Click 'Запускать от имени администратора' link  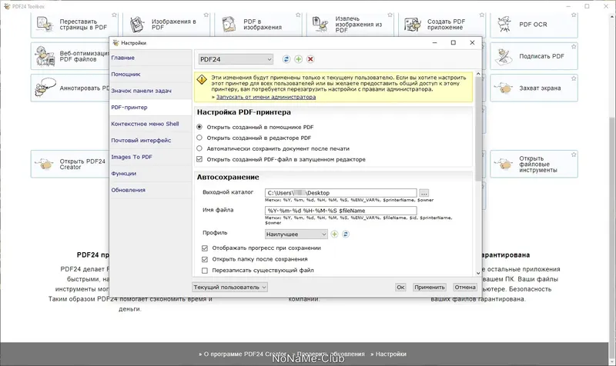click(x=266, y=97)
